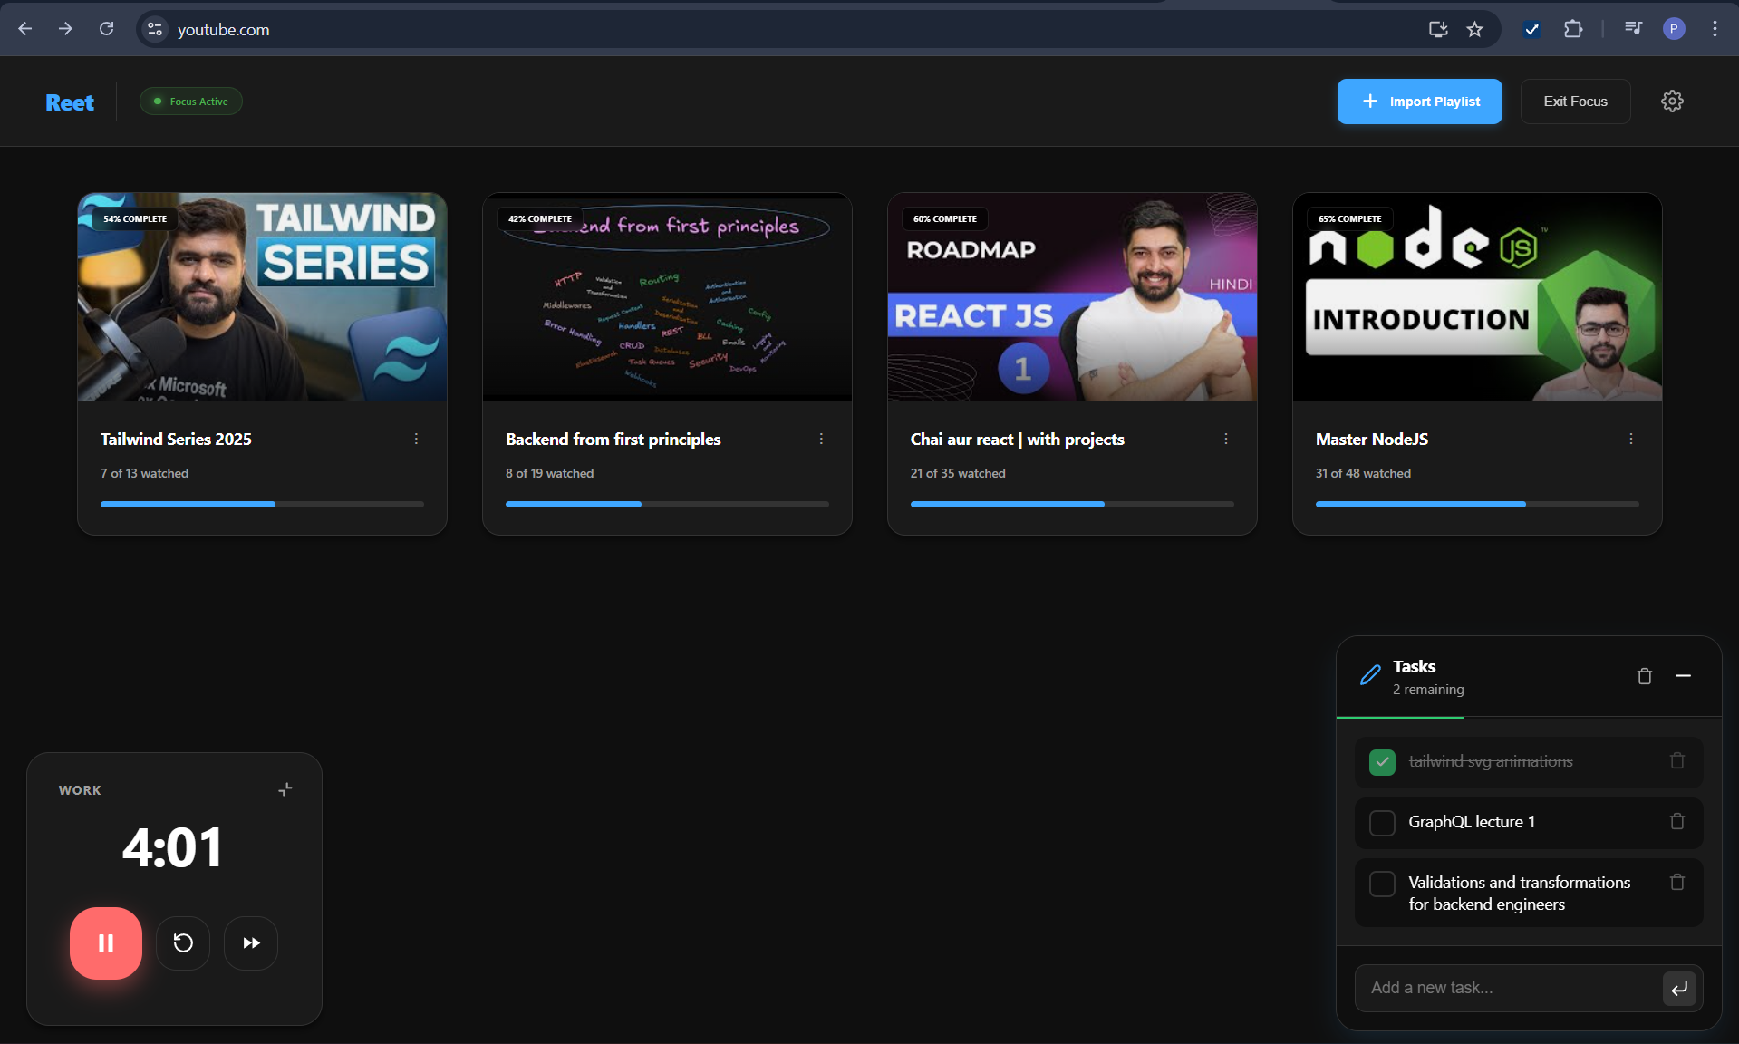Open Chrome's three-dot browser menu
The width and height of the screenshot is (1739, 1044).
click(x=1715, y=29)
